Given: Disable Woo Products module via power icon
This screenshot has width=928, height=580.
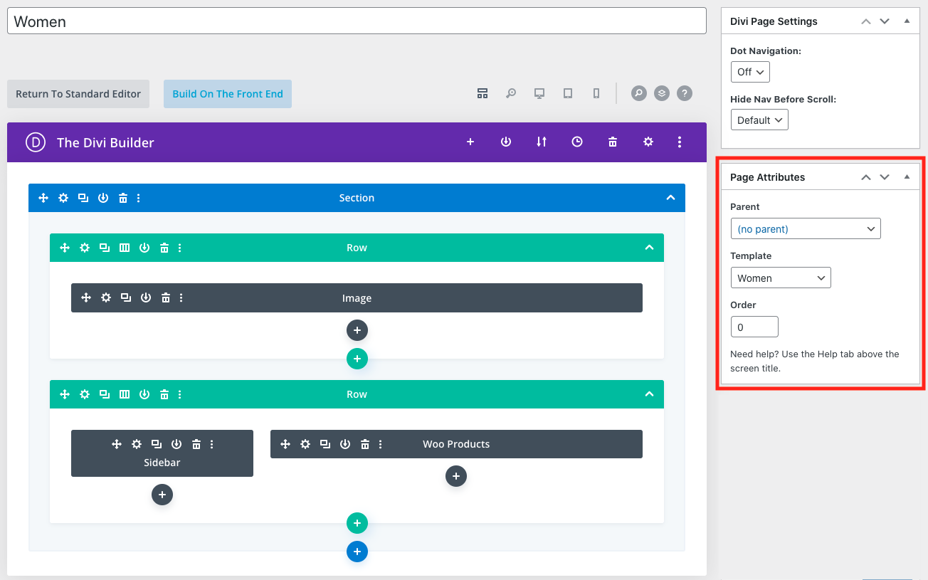Looking at the screenshot, I should (x=345, y=444).
